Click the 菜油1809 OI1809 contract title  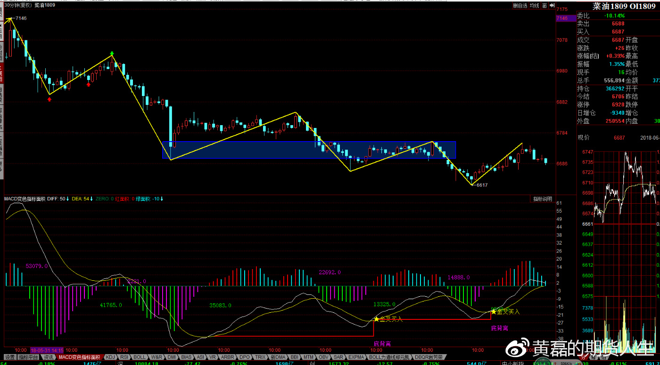pyautogui.click(x=625, y=6)
